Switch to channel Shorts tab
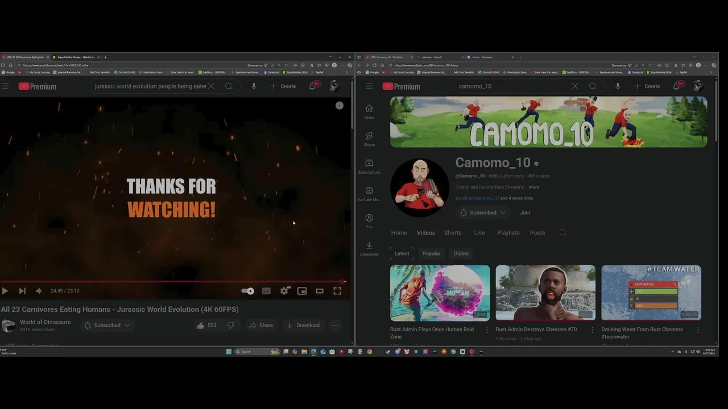 tap(453, 233)
